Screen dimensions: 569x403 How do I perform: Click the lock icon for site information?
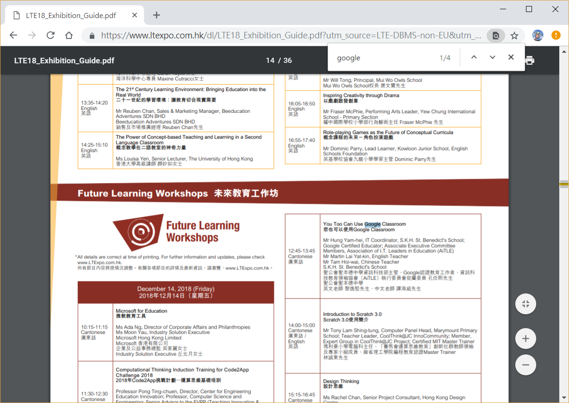[x=92, y=36]
